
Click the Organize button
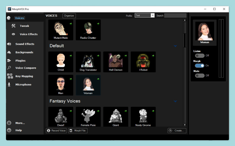(69, 16)
